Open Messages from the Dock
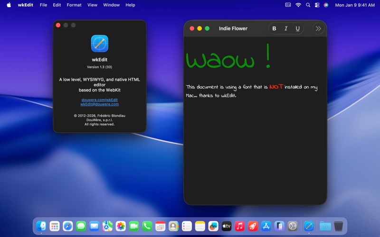Viewport: 380px width, 237px height. (81, 227)
